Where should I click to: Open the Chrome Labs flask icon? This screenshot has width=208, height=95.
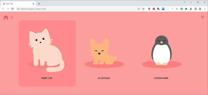[x=191, y=9]
